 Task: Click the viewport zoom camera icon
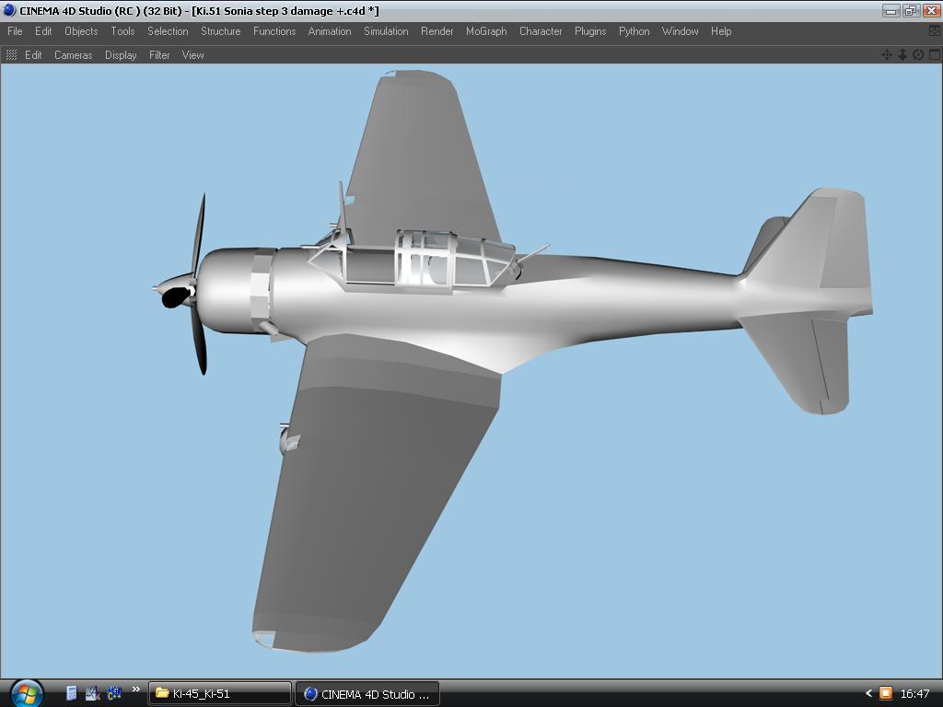click(902, 55)
